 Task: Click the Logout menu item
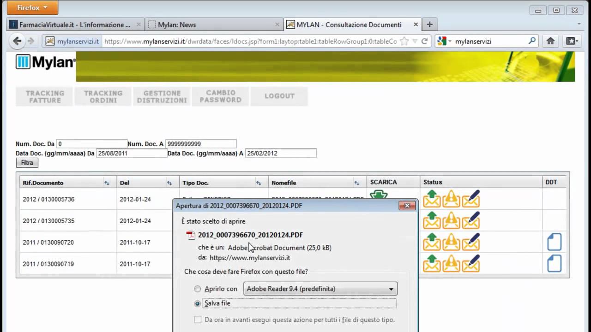279,96
